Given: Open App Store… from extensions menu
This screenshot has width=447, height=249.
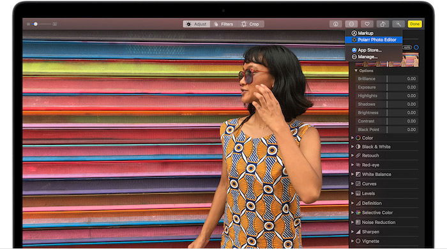Looking at the screenshot, I should click(x=374, y=50).
